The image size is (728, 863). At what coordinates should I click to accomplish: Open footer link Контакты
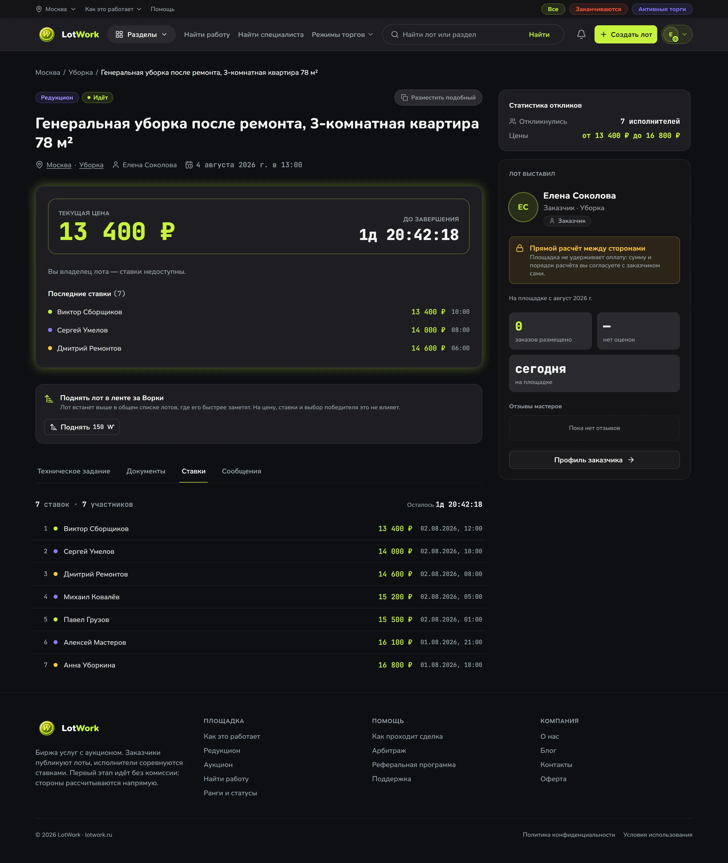pyautogui.click(x=556, y=765)
